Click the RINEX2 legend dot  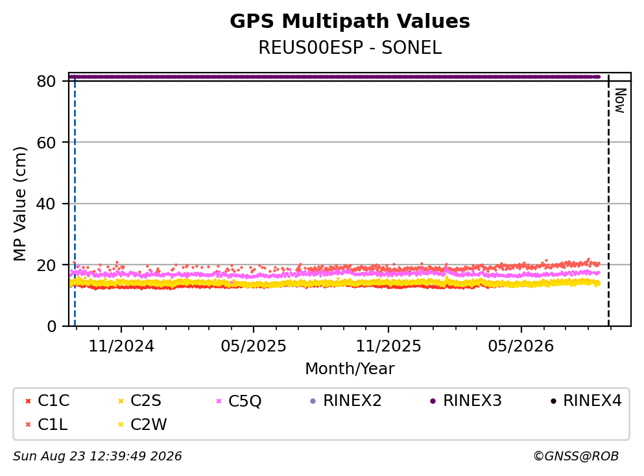pos(313,401)
